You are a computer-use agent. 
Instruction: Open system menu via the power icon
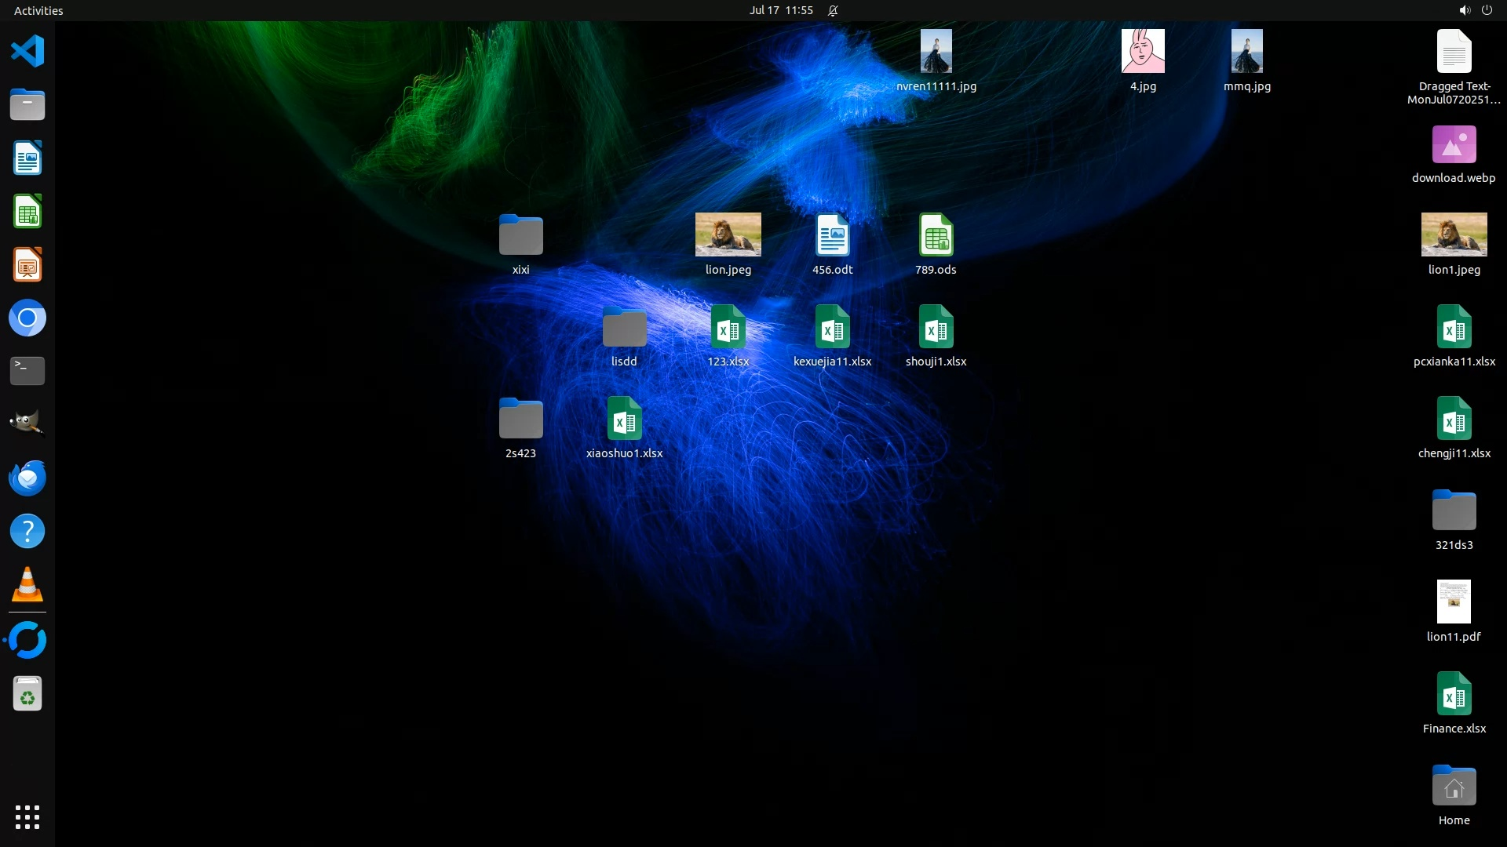(x=1487, y=10)
